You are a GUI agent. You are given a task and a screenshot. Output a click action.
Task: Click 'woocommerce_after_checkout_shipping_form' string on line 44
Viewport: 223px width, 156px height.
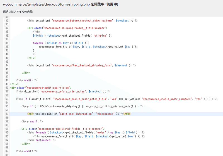(82, 65)
